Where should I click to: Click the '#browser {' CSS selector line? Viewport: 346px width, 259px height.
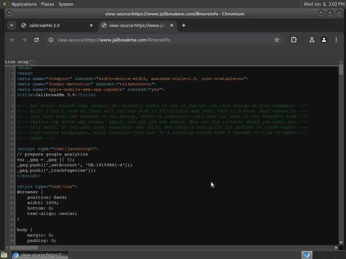[x=30, y=192]
